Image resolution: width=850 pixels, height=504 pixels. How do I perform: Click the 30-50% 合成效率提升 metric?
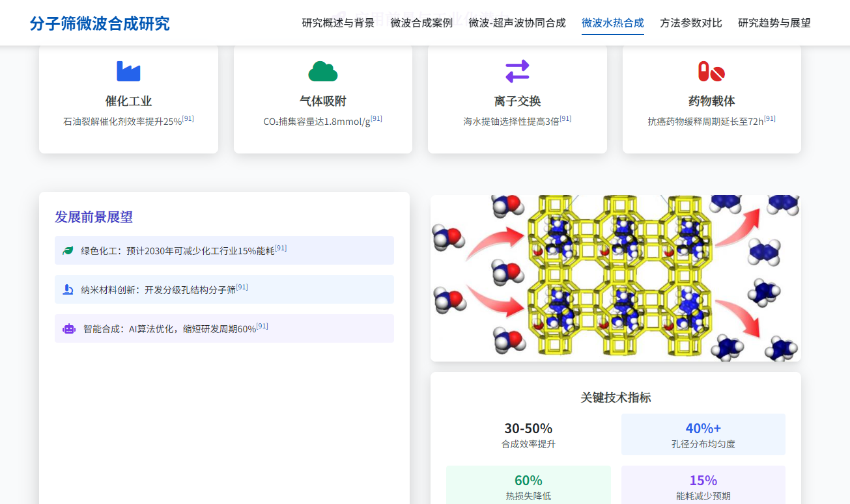[528, 435]
